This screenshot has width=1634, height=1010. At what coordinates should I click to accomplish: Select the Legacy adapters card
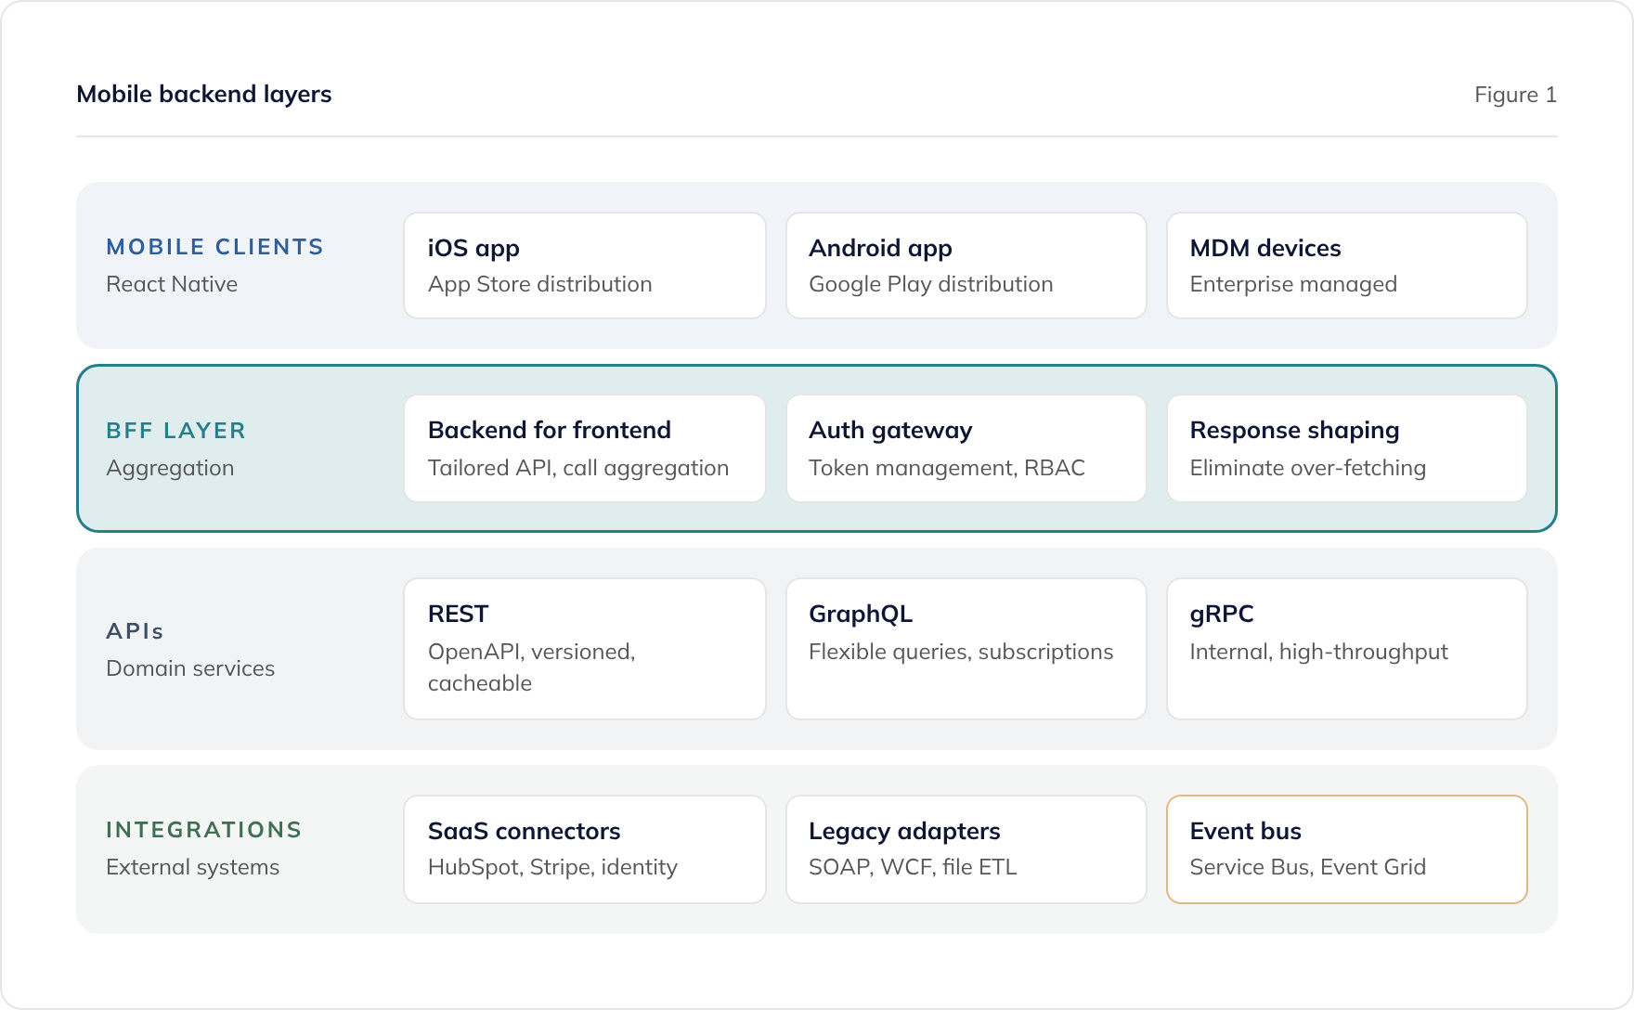[x=966, y=849]
